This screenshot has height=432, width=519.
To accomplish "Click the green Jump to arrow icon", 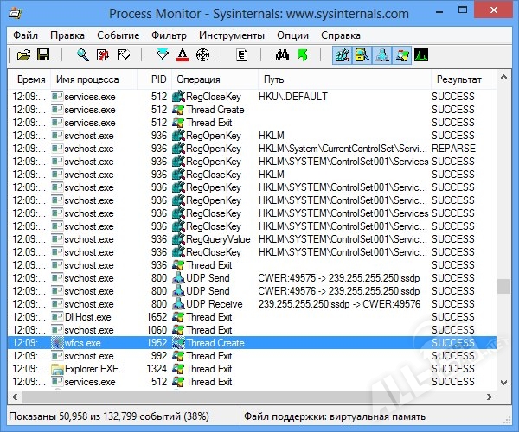I will 302,55.
